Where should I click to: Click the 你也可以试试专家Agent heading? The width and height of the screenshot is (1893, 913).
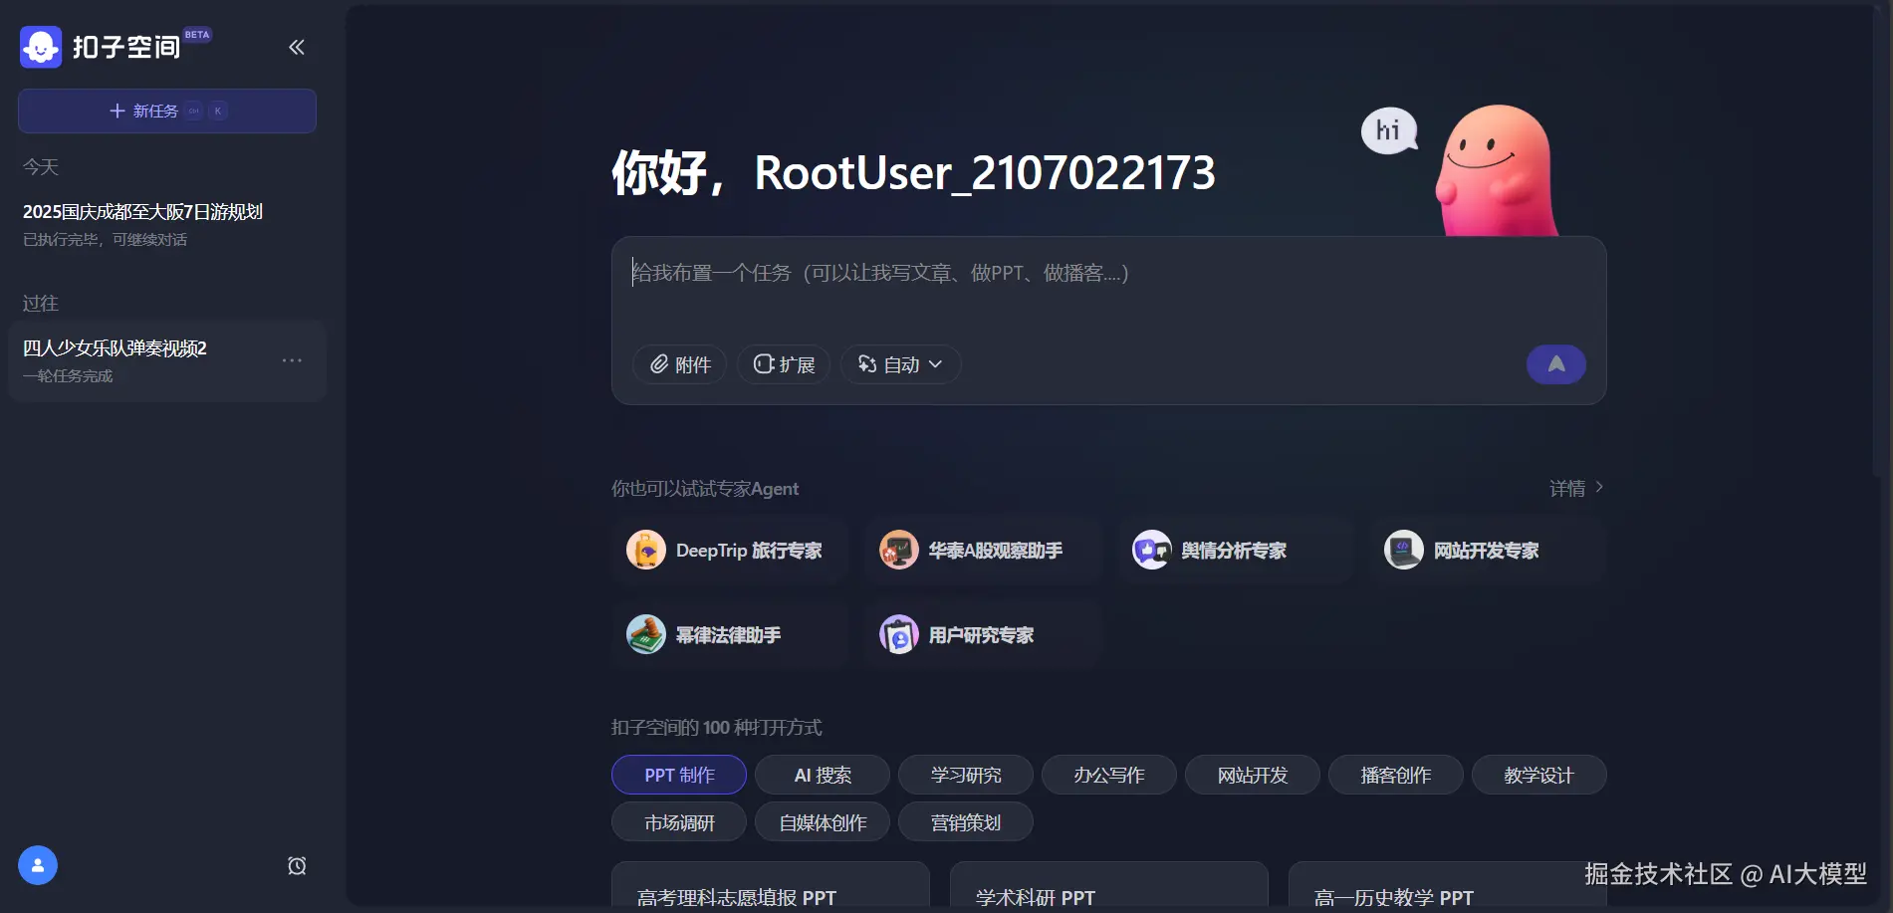pos(705,489)
